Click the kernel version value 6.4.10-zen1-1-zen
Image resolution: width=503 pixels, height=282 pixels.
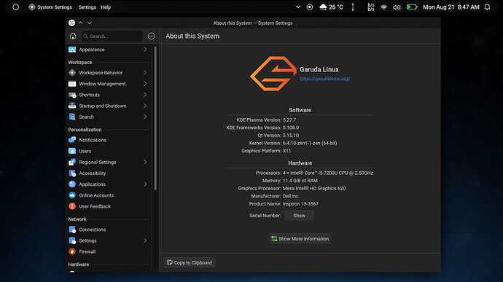310,143
